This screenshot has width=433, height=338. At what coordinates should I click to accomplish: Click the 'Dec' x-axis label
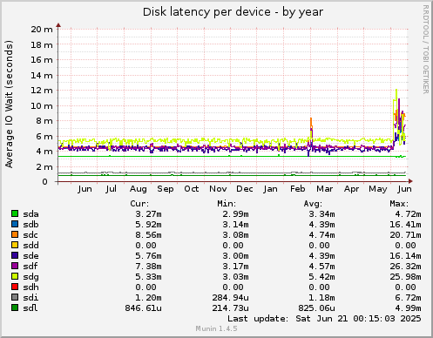tap(245, 189)
